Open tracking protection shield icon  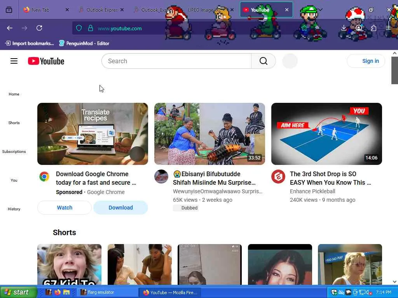tap(79, 28)
